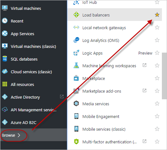Image resolution: width=167 pixels, height=150 pixels.
Task: Toggle the Marketplace add-ons favorite star
Action: pyautogui.click(x=157, y=91)
